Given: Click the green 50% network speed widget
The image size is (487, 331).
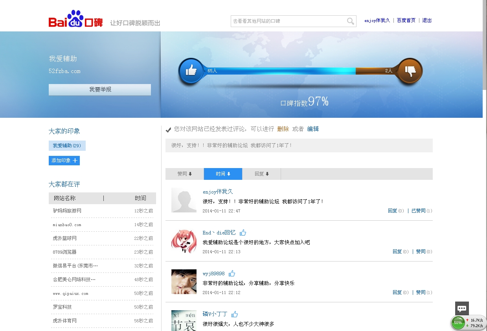Looking at the screenshot, I should click(458, 323).
